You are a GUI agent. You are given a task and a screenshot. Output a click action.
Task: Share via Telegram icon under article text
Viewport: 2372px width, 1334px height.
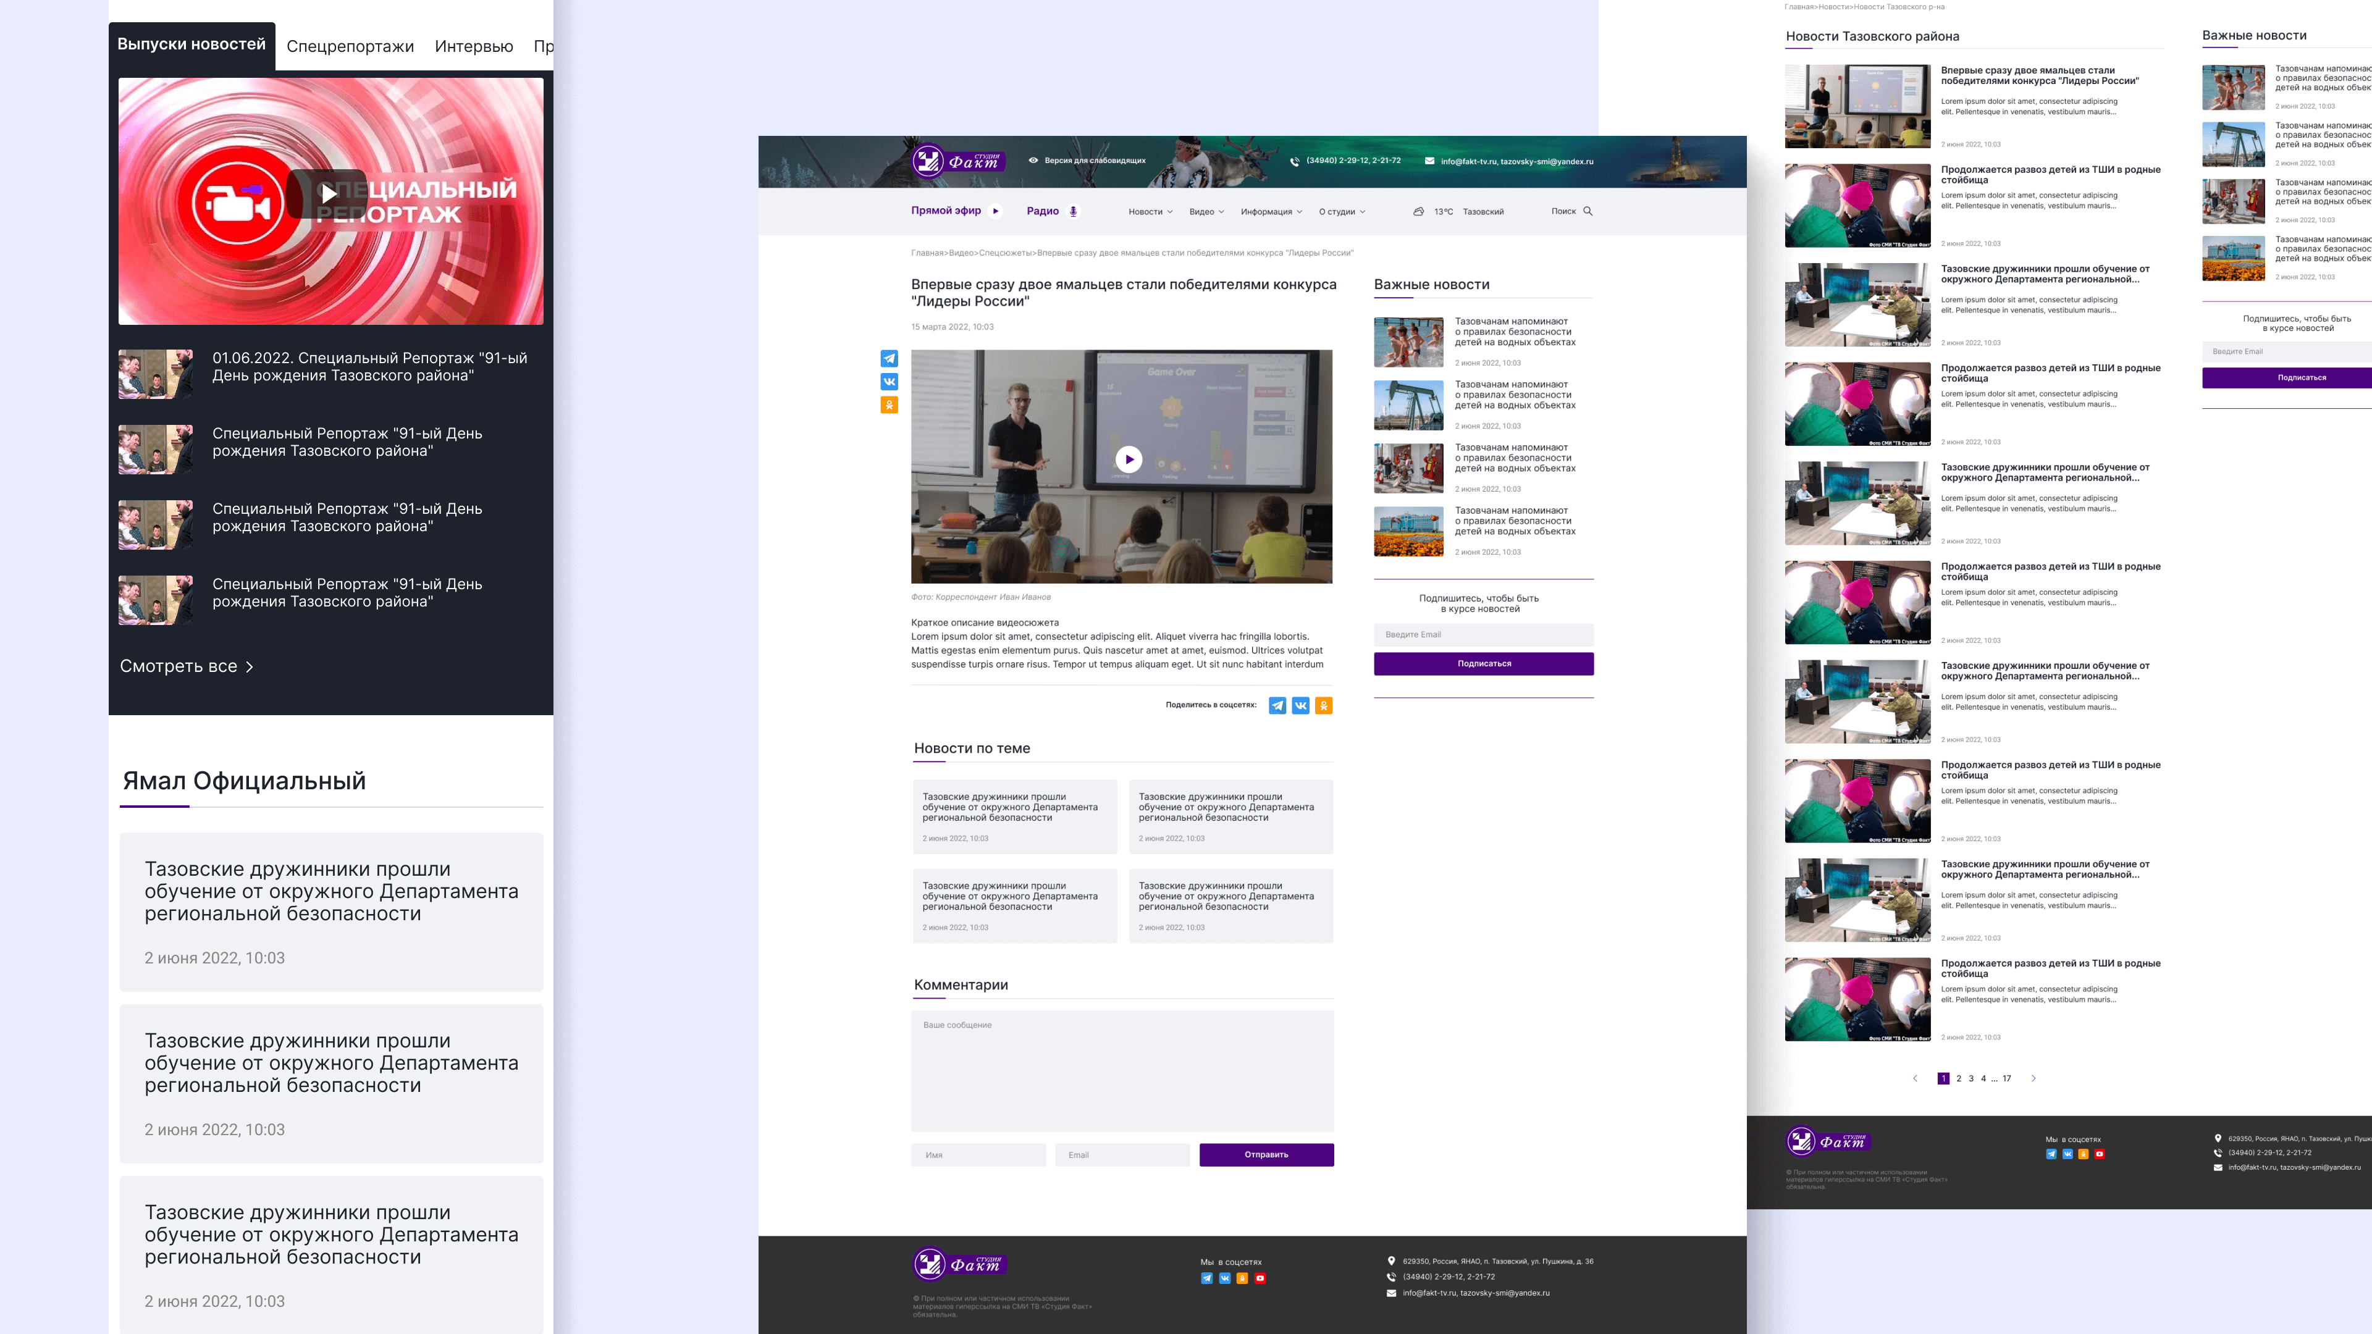click(x=1277, y=706)
